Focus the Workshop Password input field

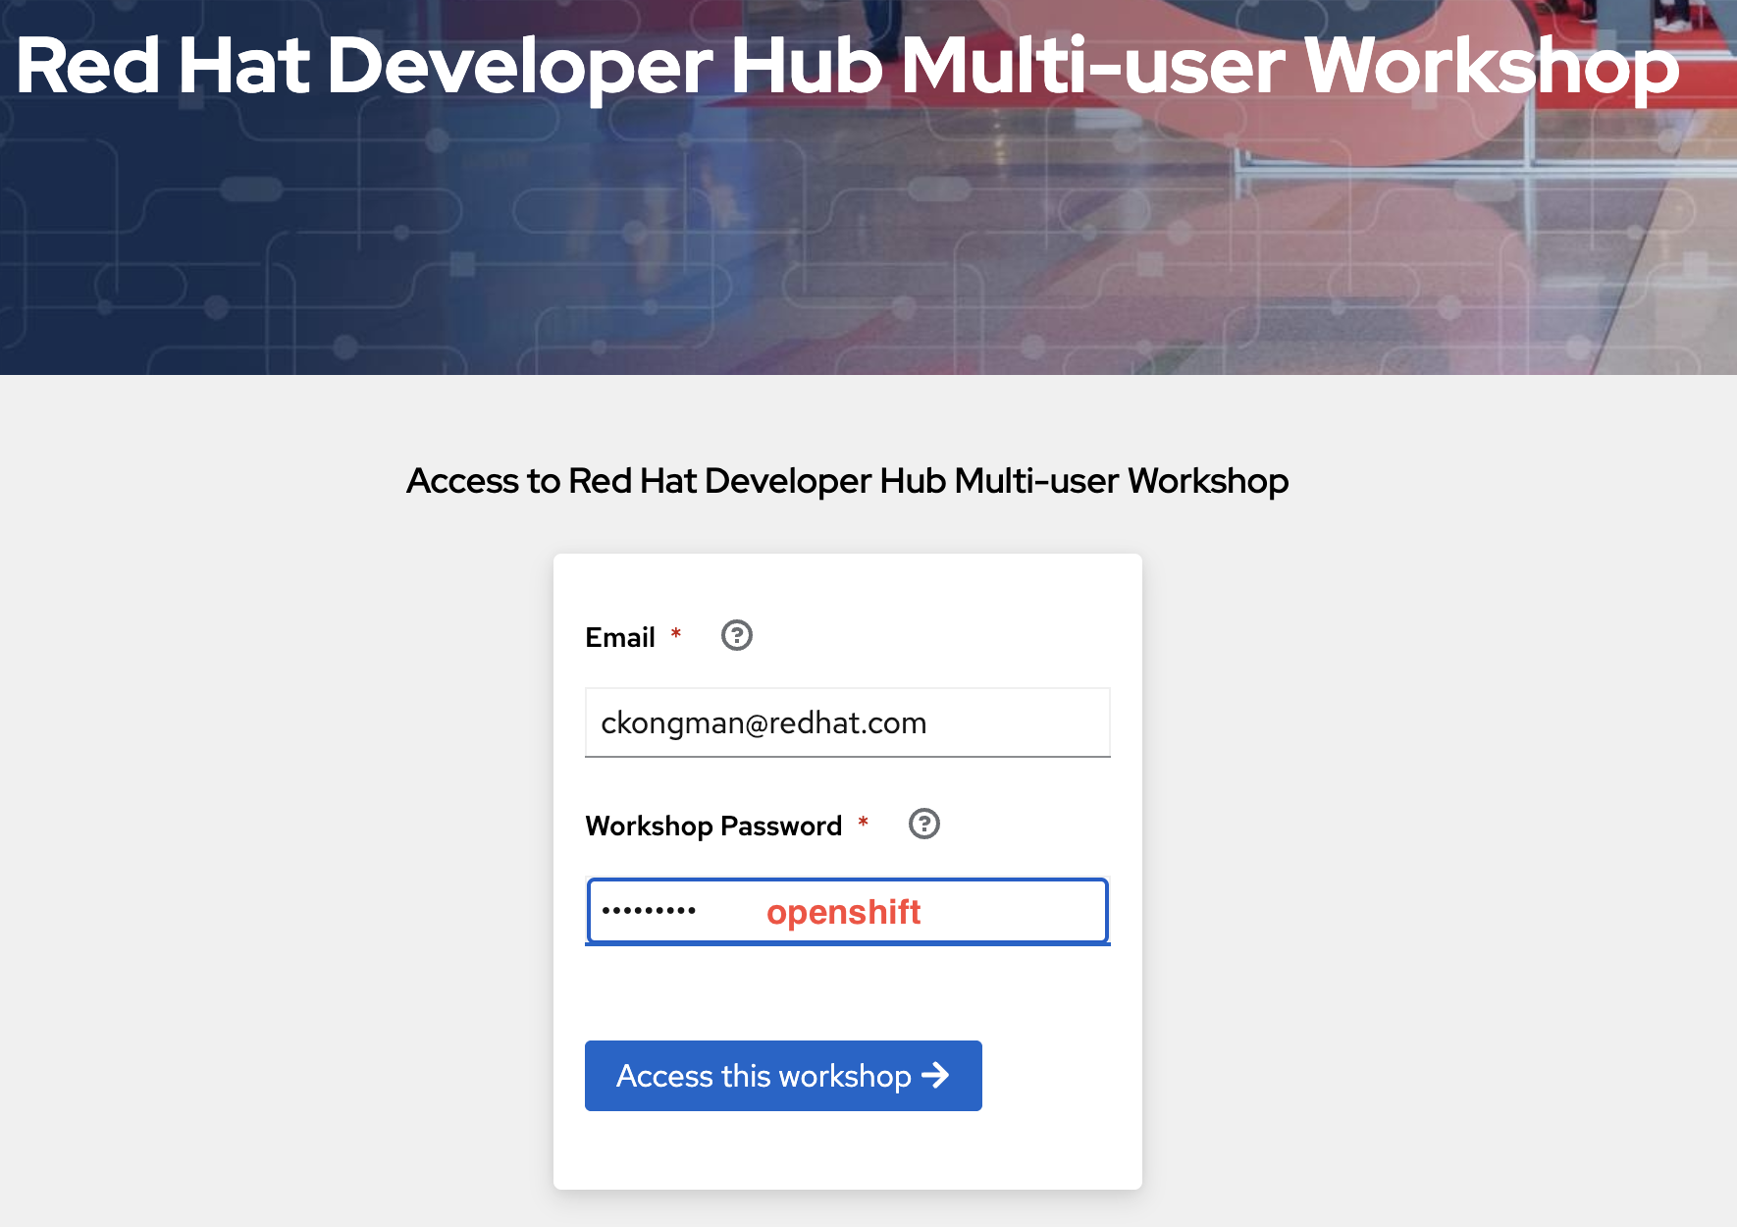[x=848, y=911]
